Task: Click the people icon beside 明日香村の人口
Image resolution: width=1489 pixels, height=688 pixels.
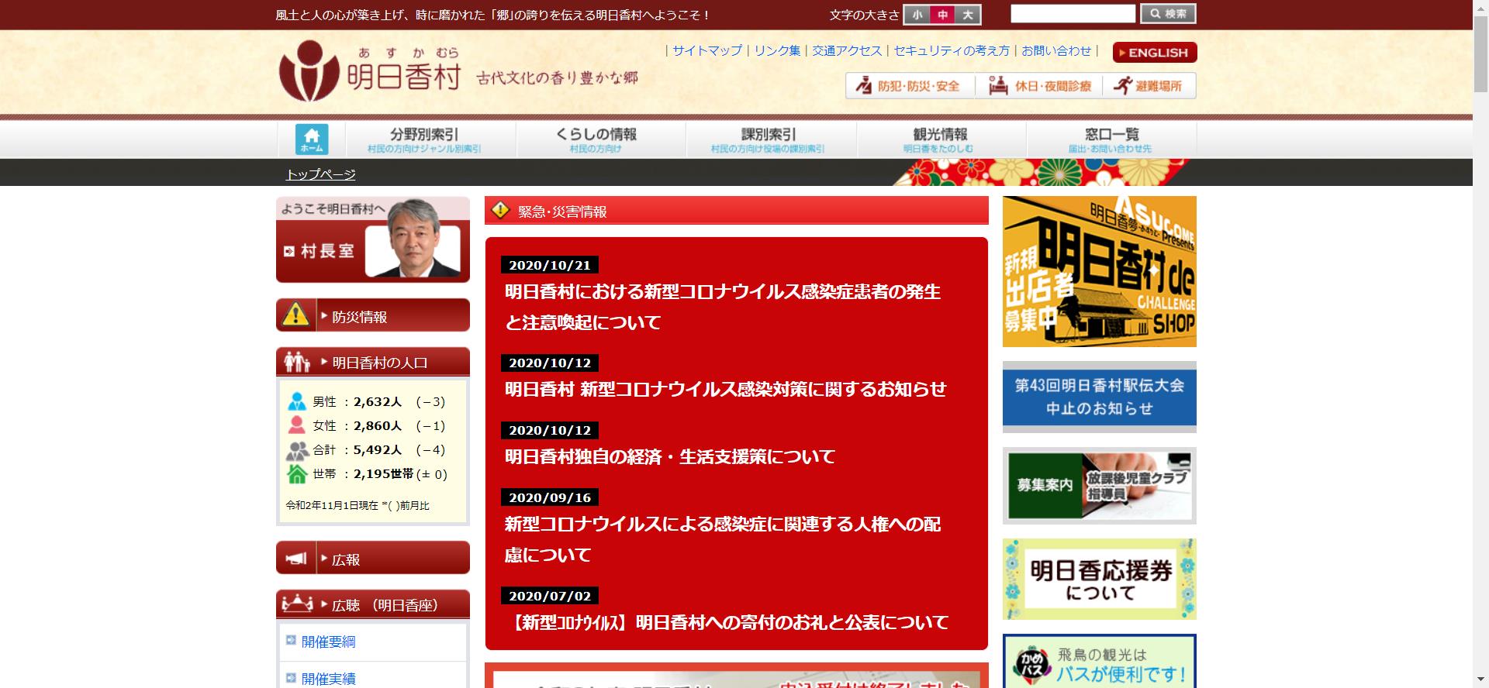Action: pyautogui.click(x=296, y=362)
